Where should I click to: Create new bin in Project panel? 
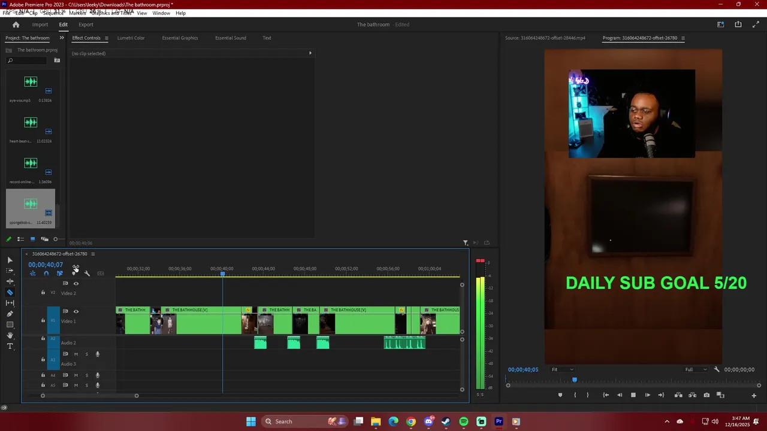[57, 60]
